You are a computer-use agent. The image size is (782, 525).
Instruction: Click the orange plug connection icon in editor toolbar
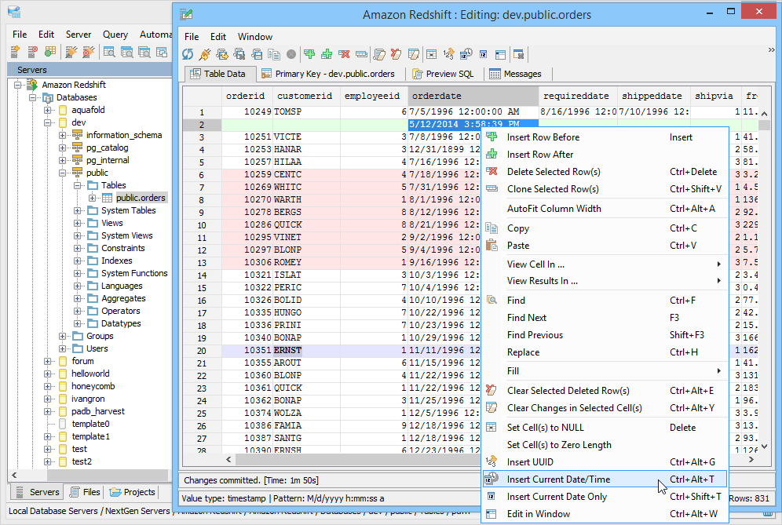pos(205,54)
